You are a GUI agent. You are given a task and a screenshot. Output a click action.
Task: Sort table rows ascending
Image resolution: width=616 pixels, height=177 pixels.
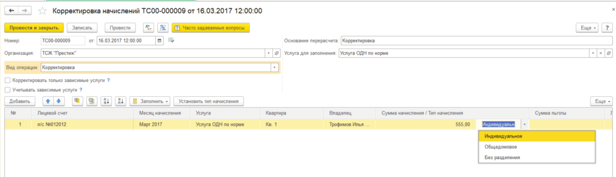(106, 101)
